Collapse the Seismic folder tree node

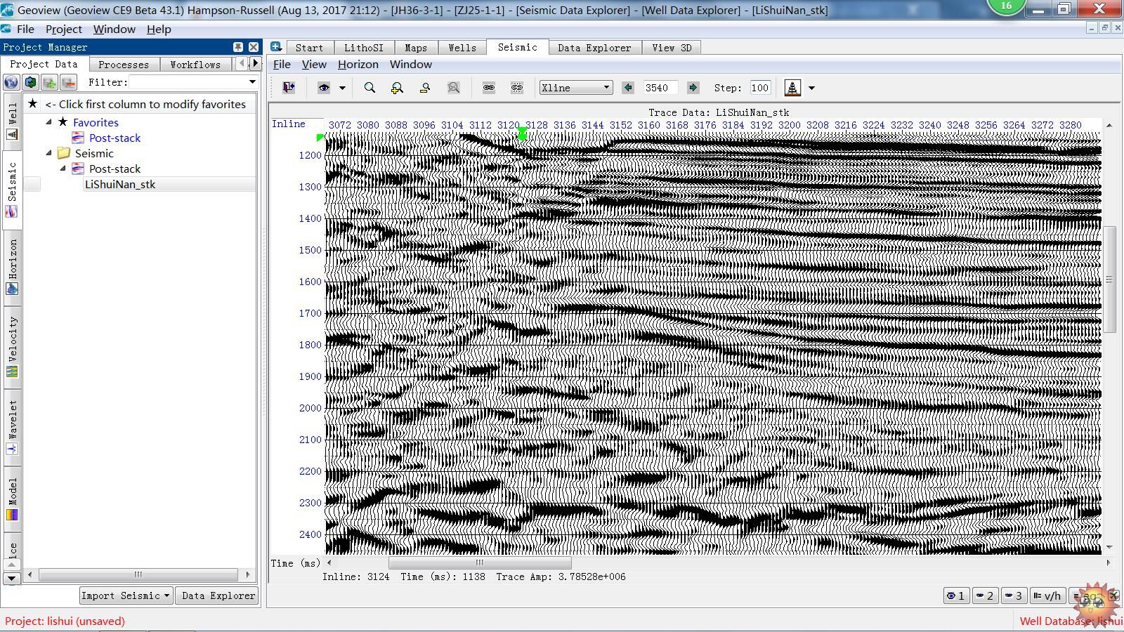(x=49, y=153)
